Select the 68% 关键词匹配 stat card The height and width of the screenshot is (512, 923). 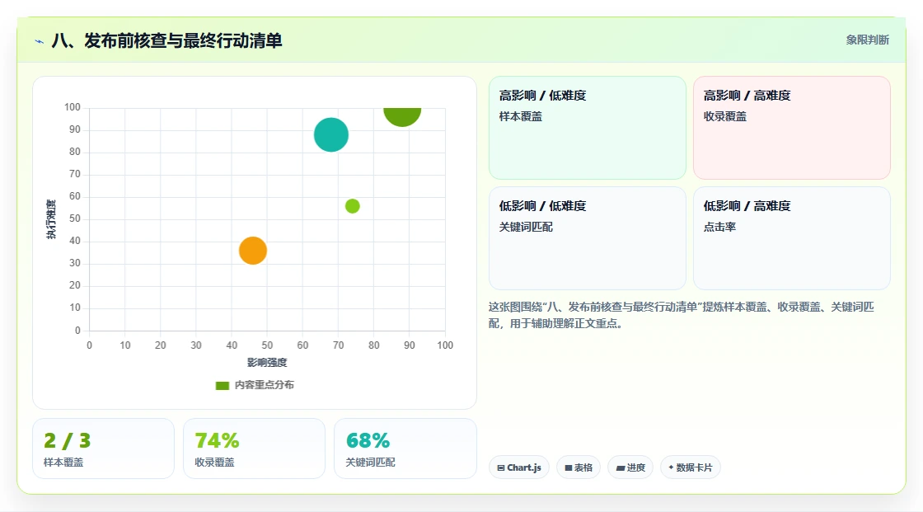(x=405, y=449)
